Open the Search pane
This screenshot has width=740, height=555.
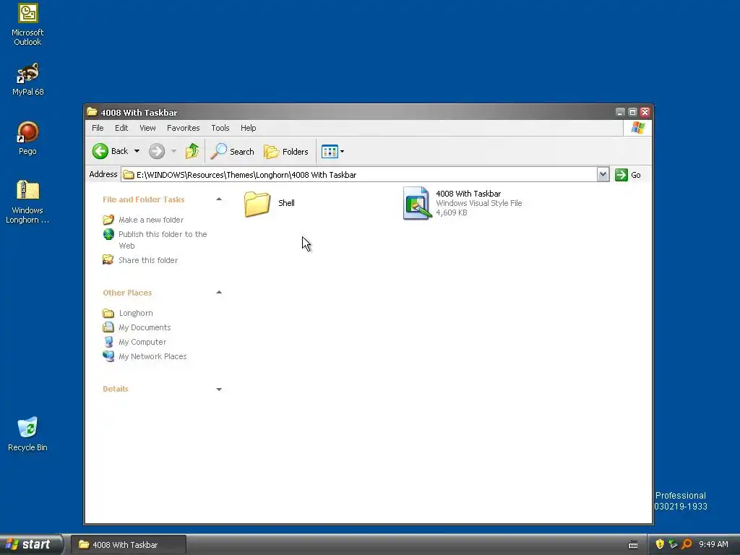pyautogui.click(x=232, y=151)
